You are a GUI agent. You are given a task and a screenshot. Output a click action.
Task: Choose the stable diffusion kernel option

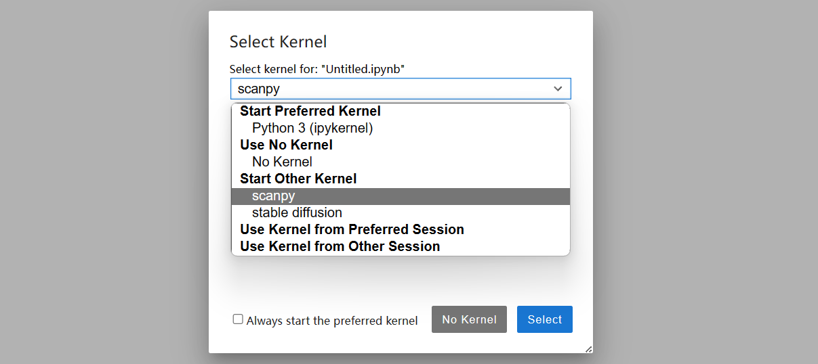coord(297,212)
